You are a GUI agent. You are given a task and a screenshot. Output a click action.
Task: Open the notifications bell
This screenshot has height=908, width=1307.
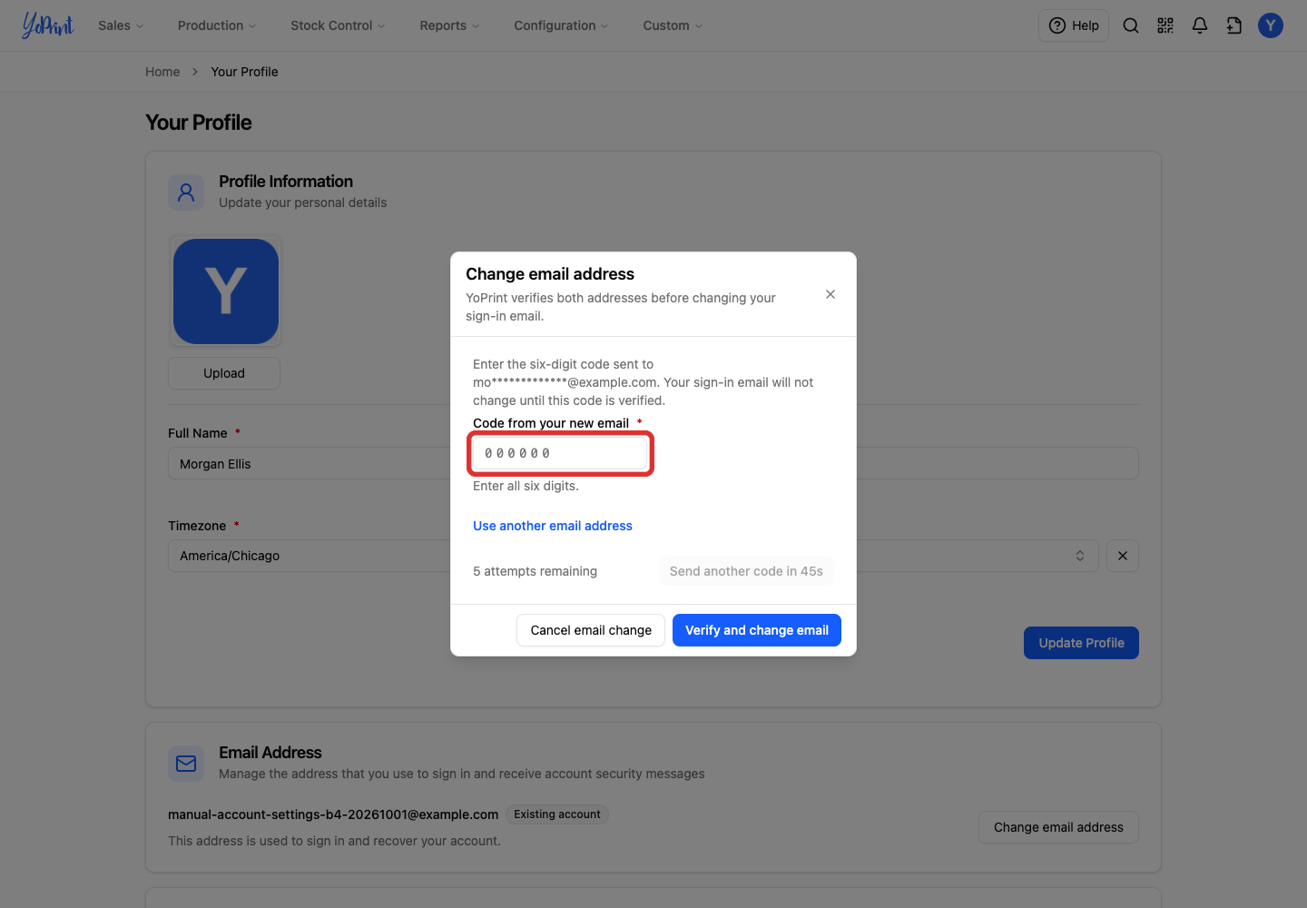click(x=1200, y=25)
